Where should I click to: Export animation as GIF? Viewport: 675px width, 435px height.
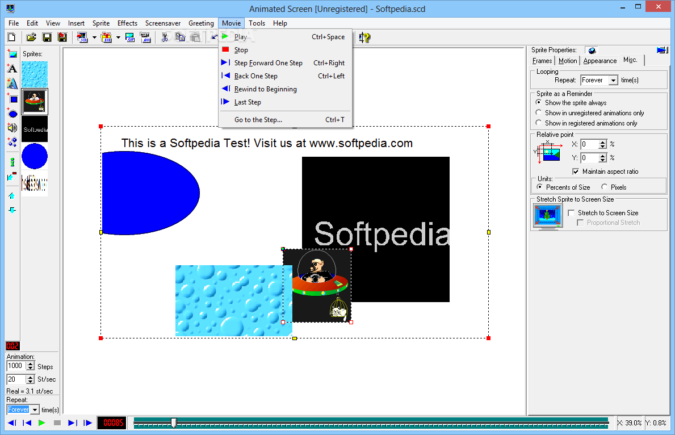click(130, 37)
